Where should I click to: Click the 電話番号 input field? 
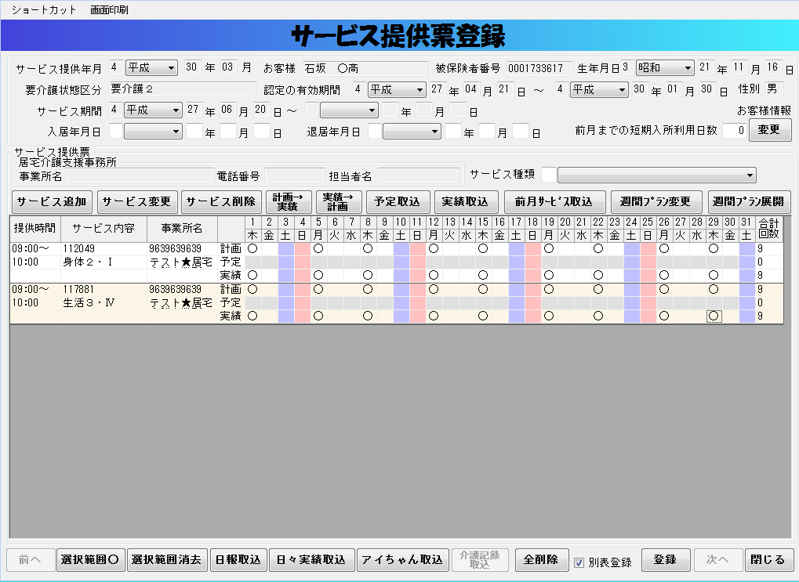295,175
